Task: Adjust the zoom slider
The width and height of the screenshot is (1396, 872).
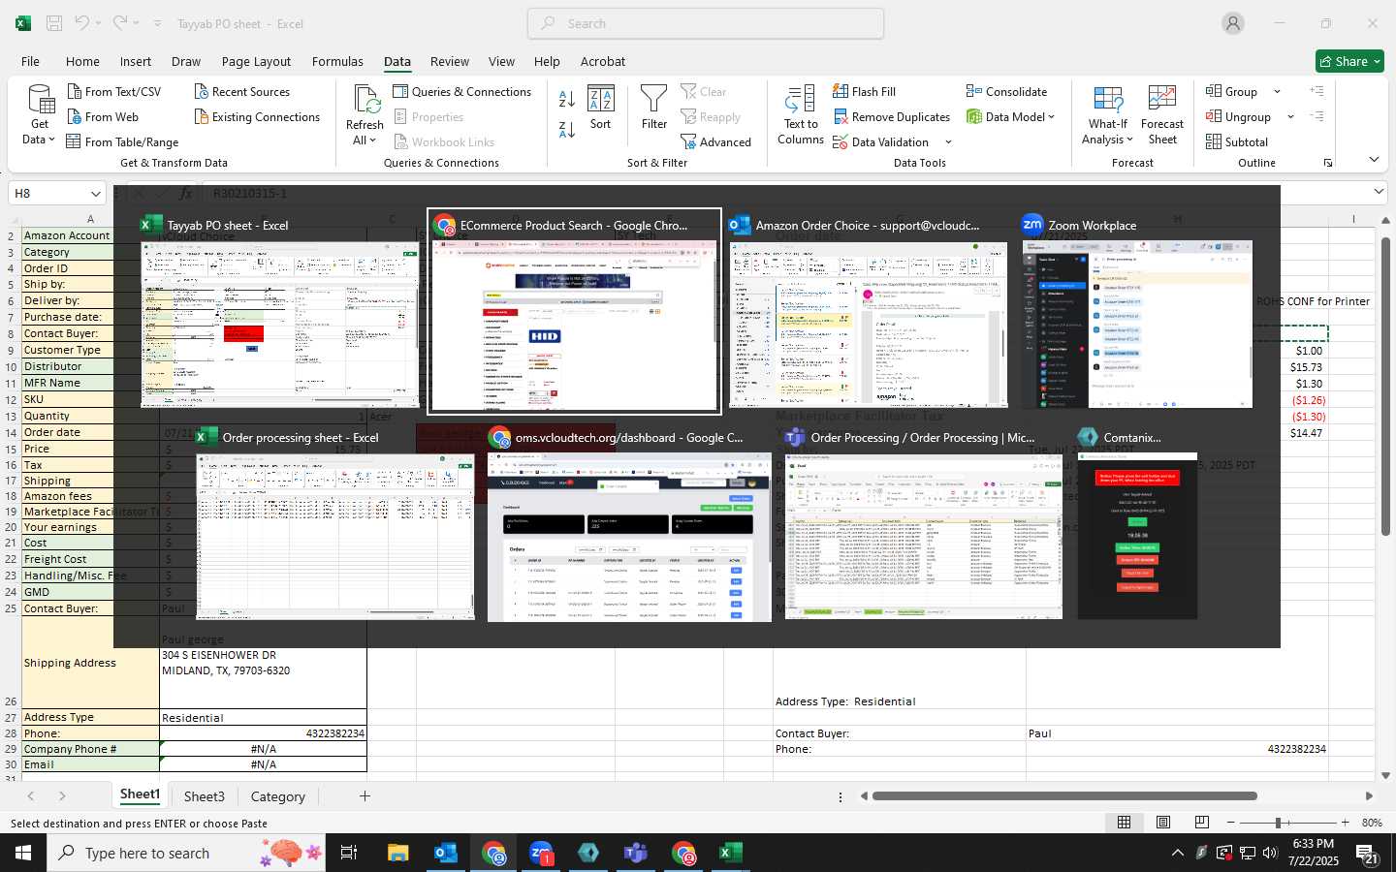Action: click(1278, 823)
